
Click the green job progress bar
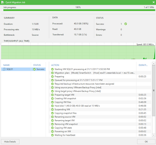point(79,10)
